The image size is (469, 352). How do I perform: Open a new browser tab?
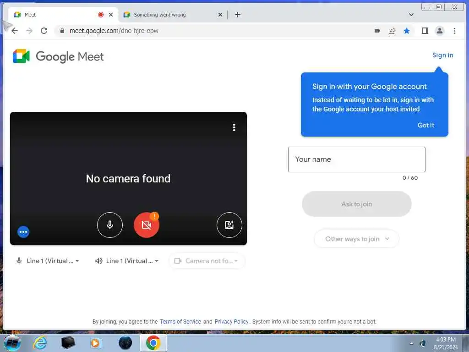tap(238, 15)
